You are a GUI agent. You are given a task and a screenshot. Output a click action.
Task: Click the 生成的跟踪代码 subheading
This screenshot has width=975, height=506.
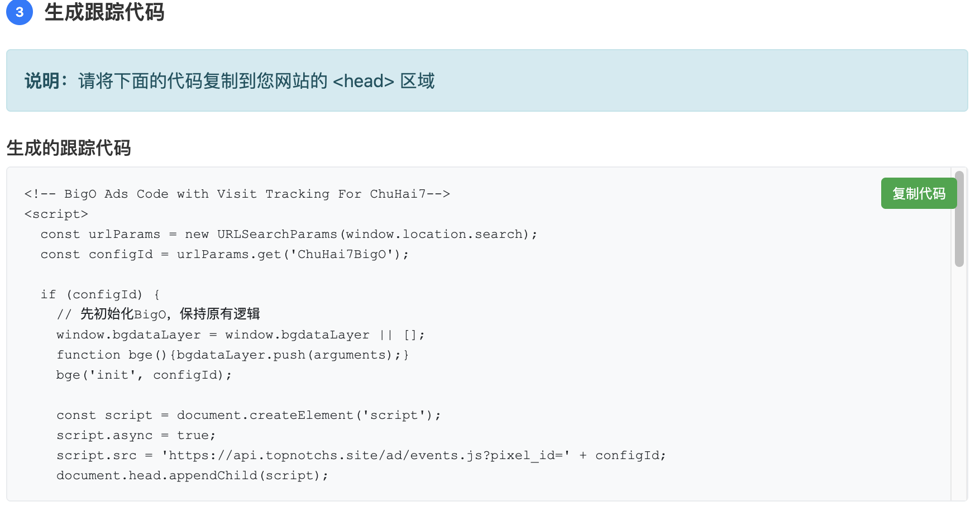pos(69,148)
